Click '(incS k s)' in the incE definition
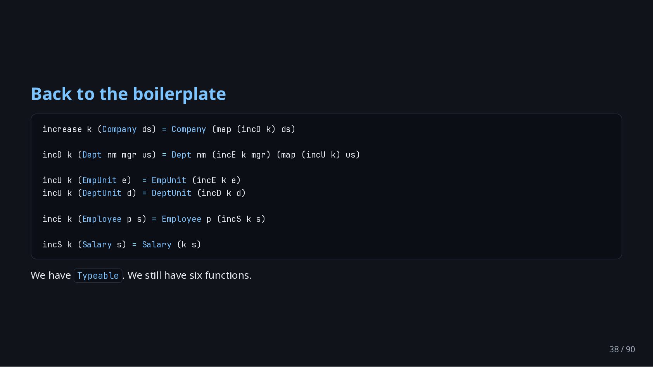 (241, 219)
